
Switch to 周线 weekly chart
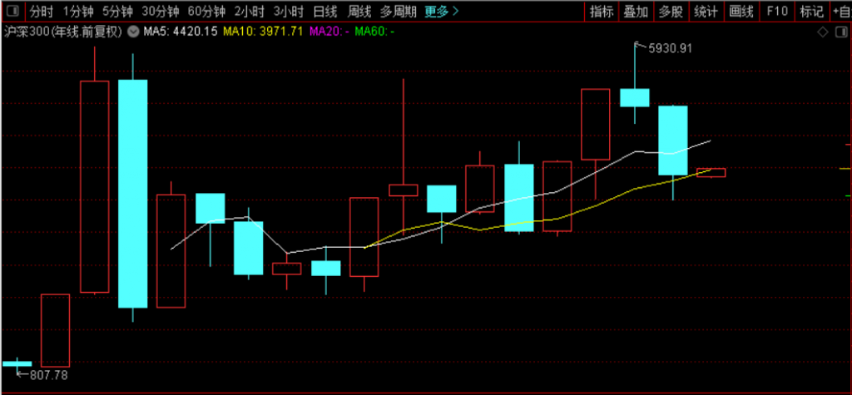(x=359, y=11)
